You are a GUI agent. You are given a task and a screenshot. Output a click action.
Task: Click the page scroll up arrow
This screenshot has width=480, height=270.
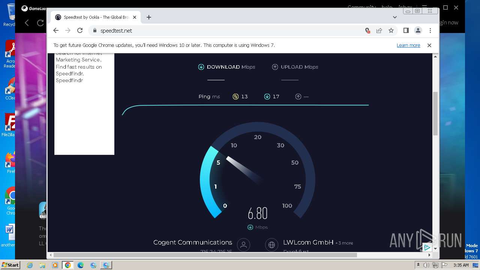click(435, 57)
